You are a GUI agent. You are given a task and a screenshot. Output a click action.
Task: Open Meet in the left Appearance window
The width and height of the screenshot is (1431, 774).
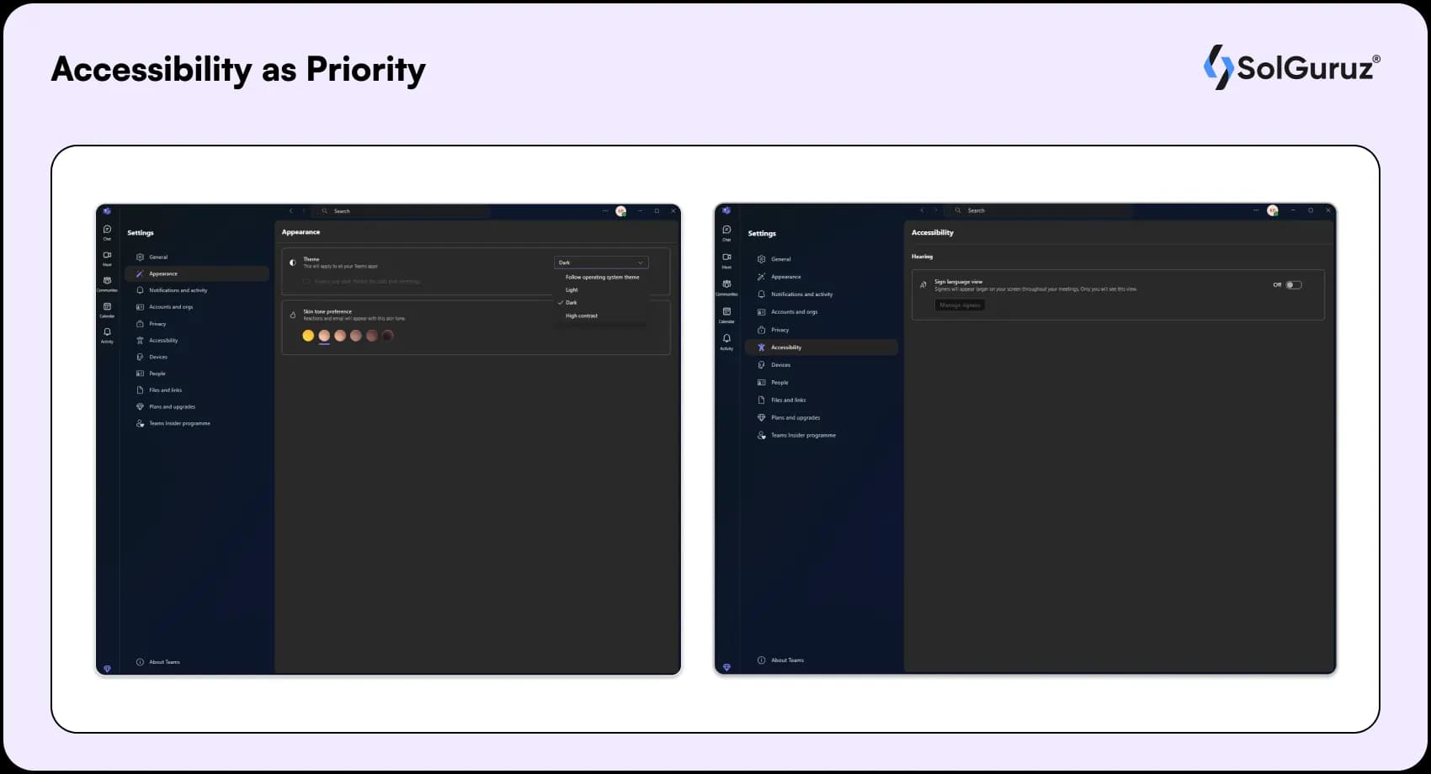pos(107,257)
